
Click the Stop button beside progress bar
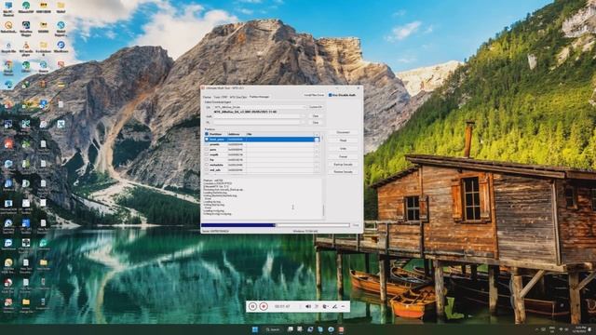[x=356, y=225]
